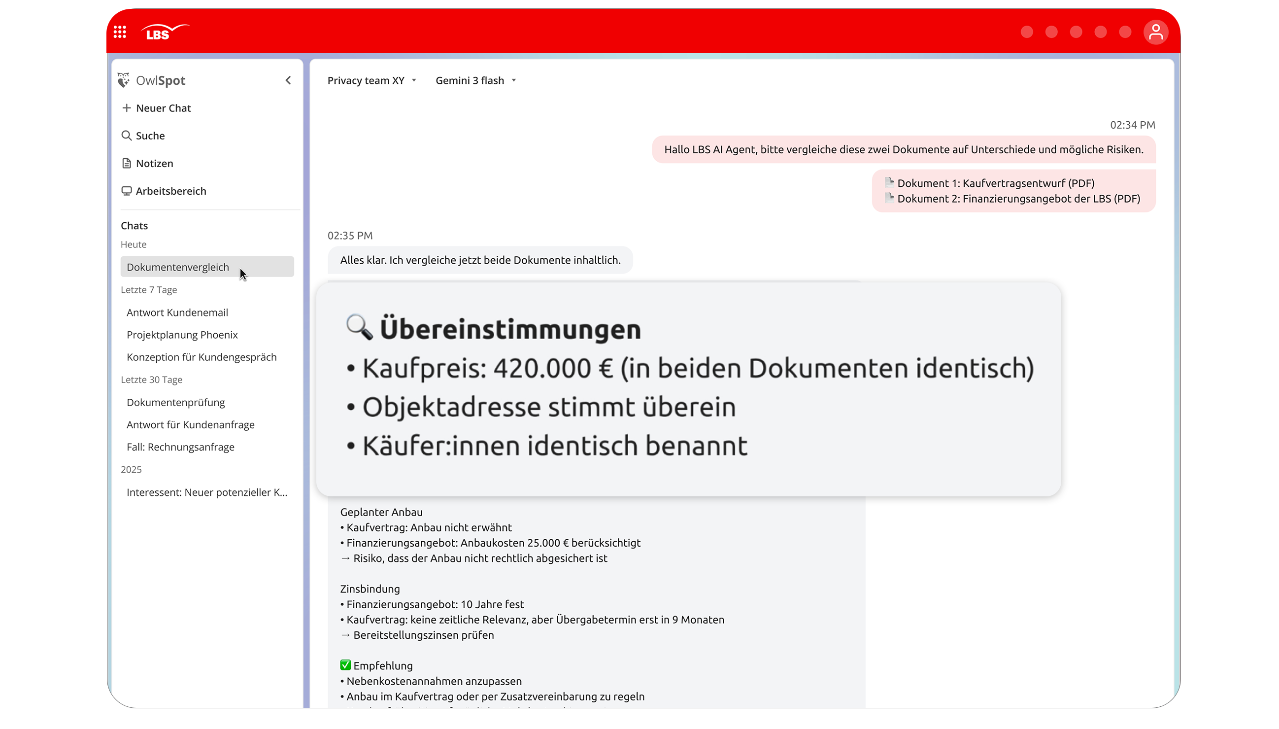Viewport: 1279px width, 729px height.
Task: Open the app grid launcher icon
Action: click(120, 32)
